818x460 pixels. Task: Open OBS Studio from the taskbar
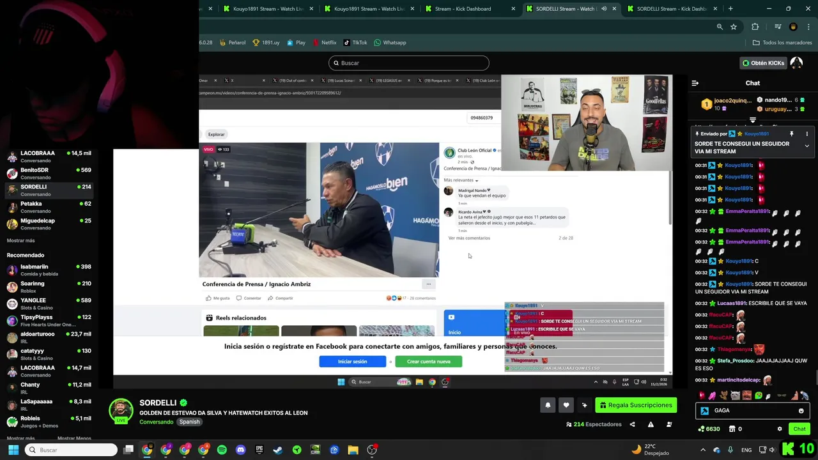372,450
